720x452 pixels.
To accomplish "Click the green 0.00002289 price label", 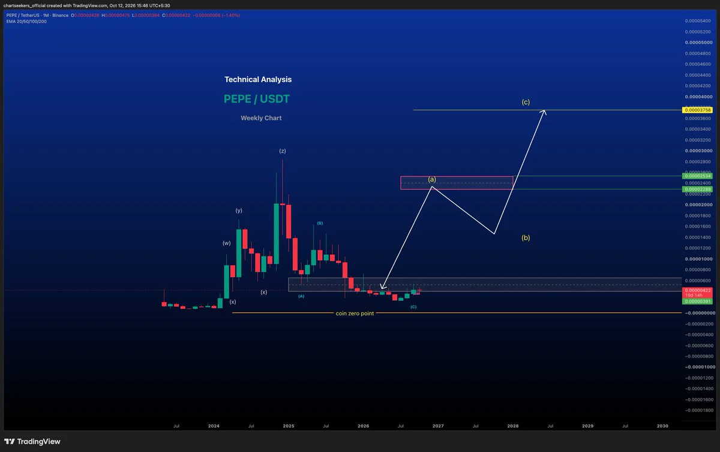I will pos(698,189).
